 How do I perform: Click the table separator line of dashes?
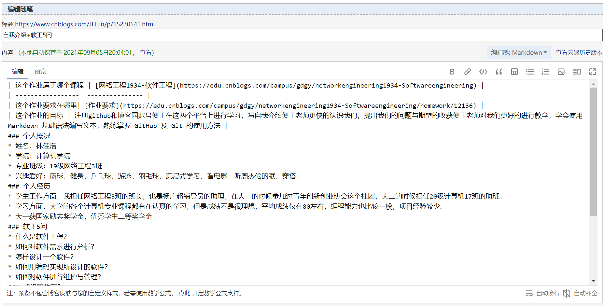tap(79, 95)
